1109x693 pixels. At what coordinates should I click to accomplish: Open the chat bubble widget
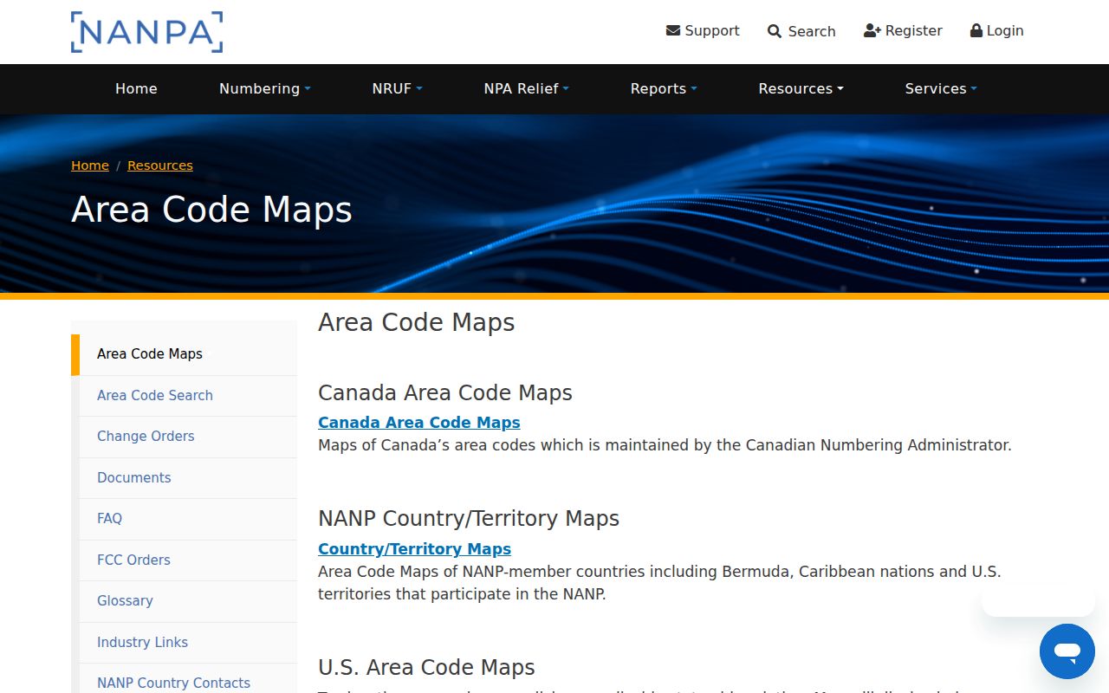1067,651
